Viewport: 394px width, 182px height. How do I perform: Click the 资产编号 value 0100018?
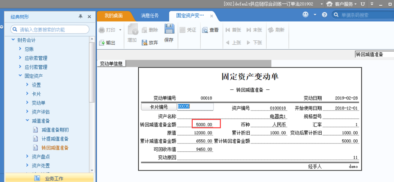click(x=278, y=108)
